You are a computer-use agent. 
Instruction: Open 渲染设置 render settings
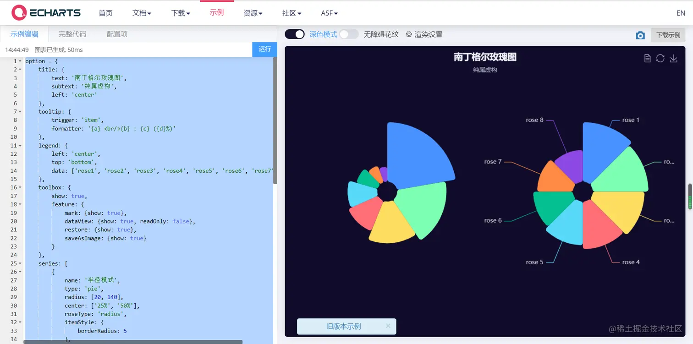tap(424, 34)
